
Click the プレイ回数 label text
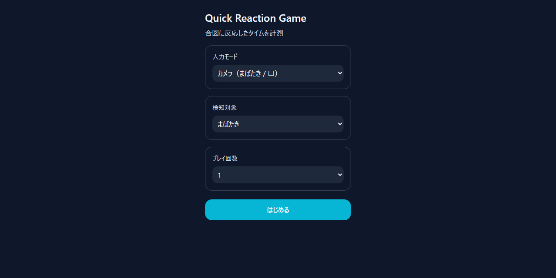click(x=225, y=159)
